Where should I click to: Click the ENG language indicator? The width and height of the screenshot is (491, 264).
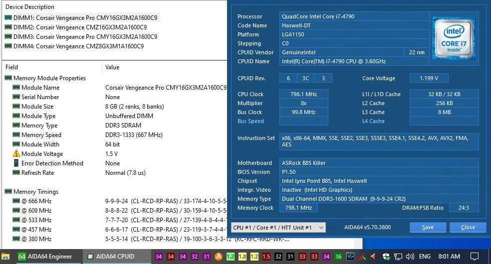pos(425,257)
